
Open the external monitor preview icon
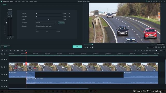[156, 47]
